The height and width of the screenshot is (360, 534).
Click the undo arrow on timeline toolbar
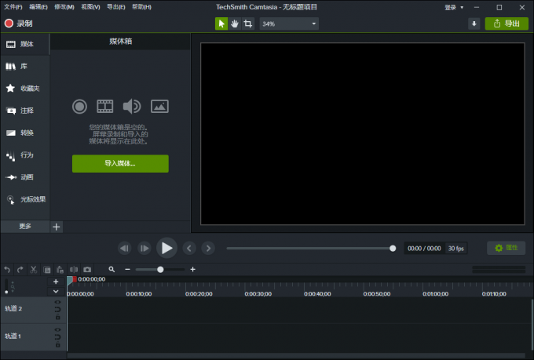(7, 270)
